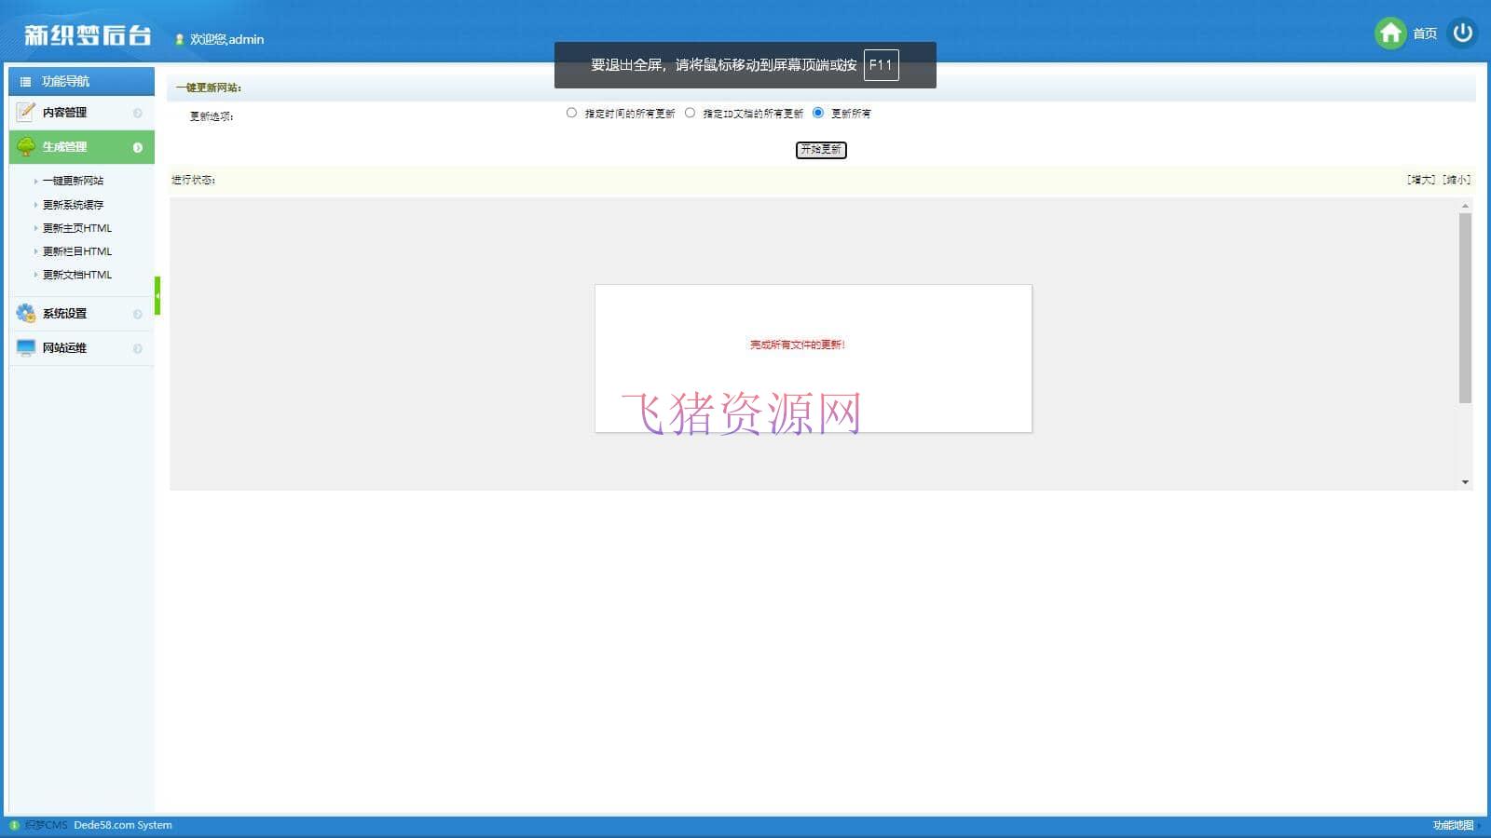
Task: Collapse the sidebar with green handle
Action: click(x=157, y=295)
